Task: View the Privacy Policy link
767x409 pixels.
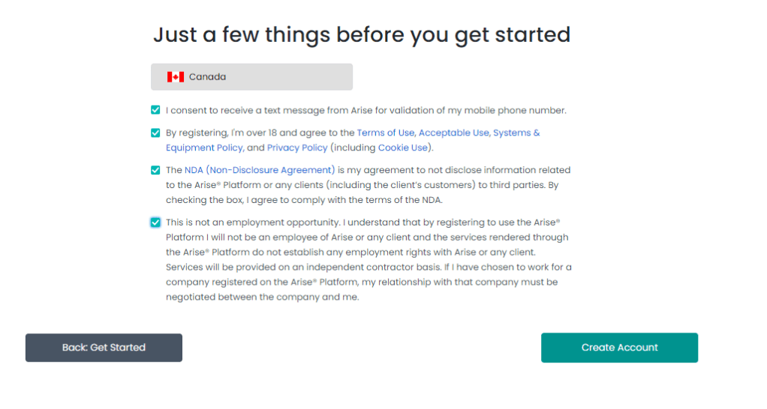Action: click(x=297, y=148)
